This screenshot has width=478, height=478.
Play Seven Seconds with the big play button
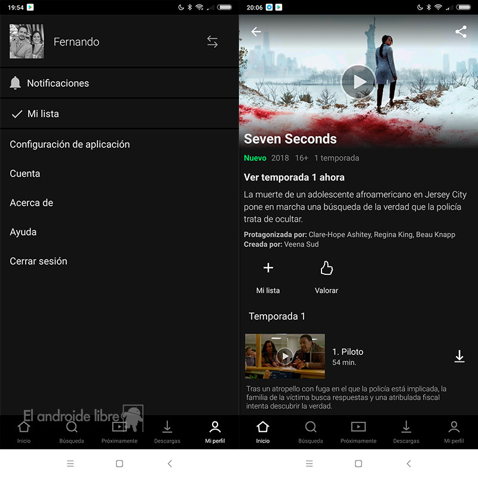point(358,82)
